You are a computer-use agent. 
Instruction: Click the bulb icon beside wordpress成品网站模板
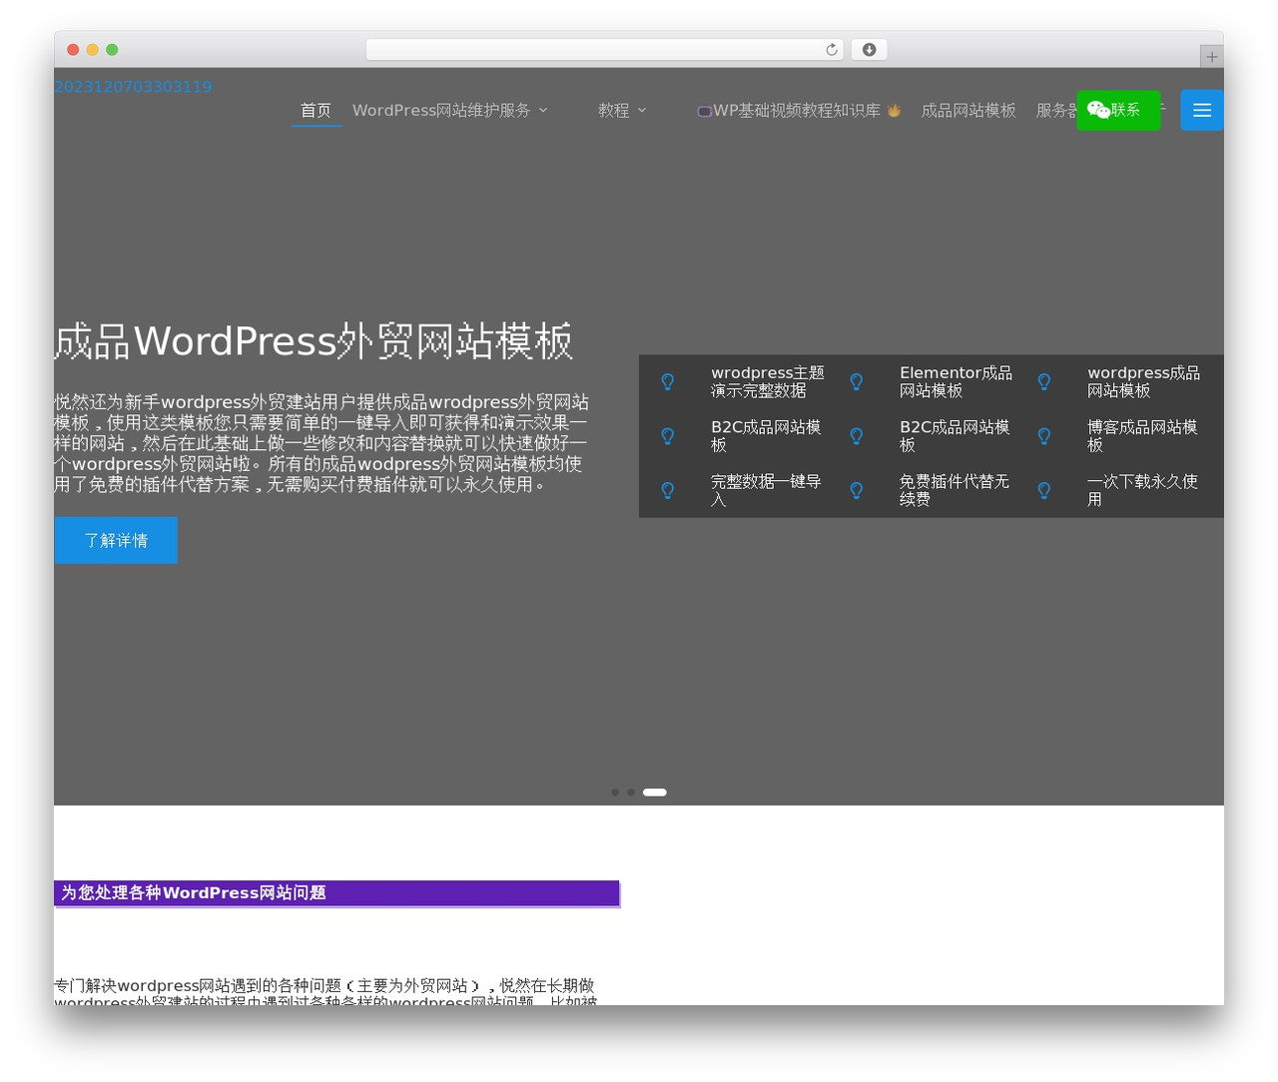click(x=1044, y=381)
